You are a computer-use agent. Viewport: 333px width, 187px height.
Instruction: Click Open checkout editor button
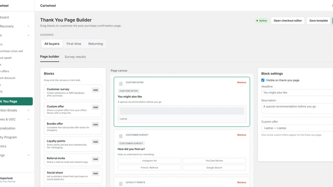tap(288, 20)
